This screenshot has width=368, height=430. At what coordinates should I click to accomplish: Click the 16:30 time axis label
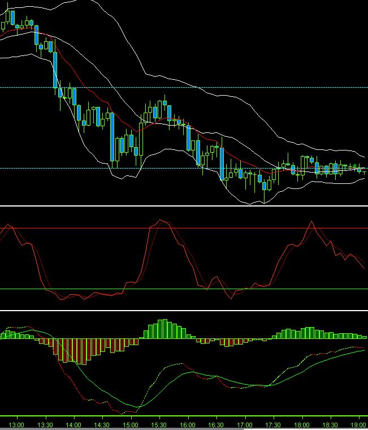216,425
